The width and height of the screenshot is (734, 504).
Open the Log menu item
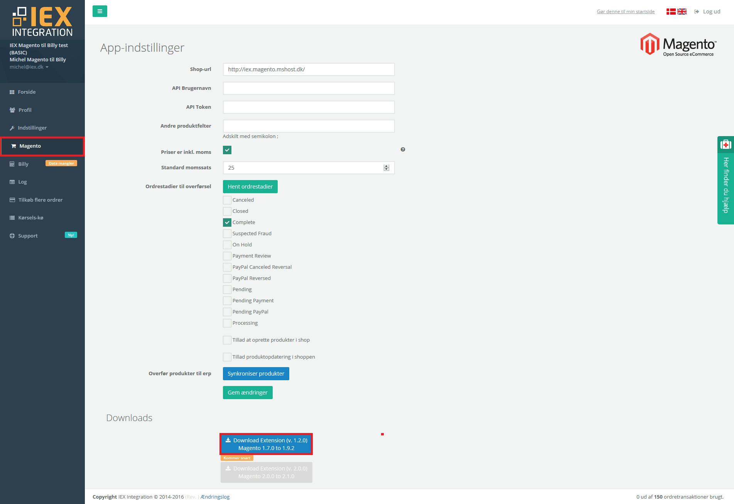(x=42, y=182)
